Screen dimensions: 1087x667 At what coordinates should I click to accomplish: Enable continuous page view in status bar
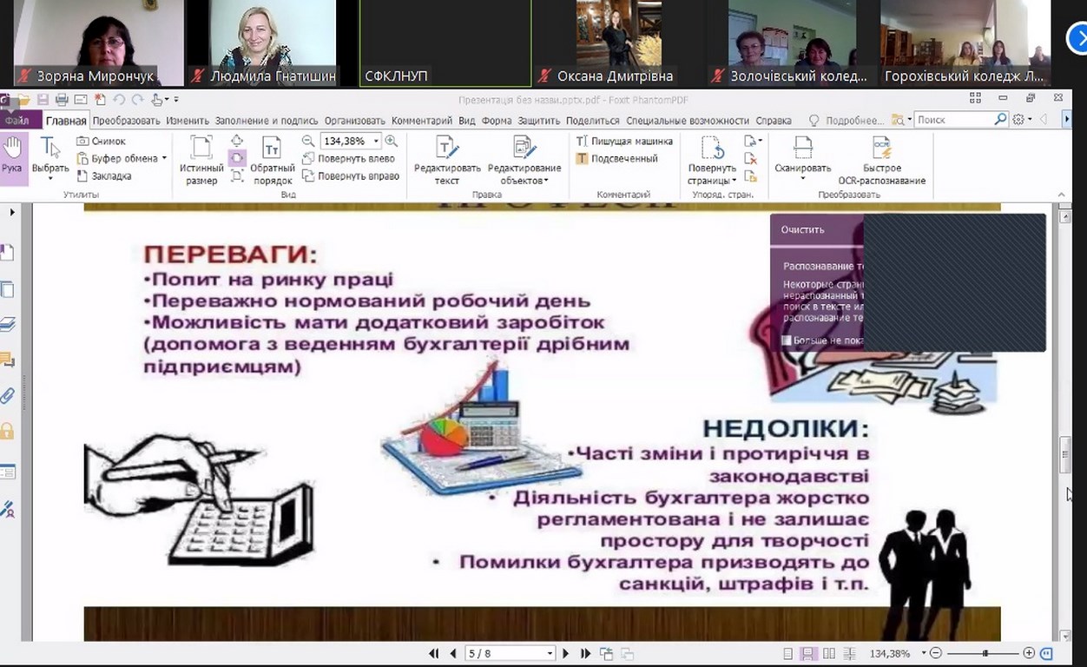[807, 653]
